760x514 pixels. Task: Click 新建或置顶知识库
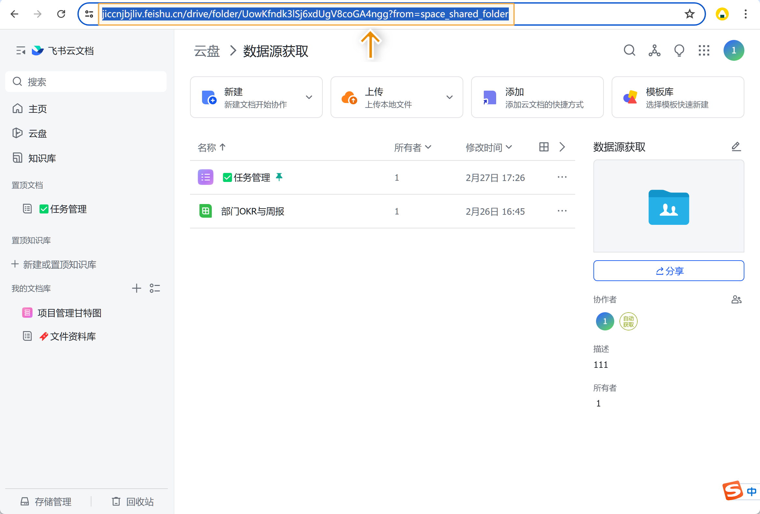click(x=54, y=264)
